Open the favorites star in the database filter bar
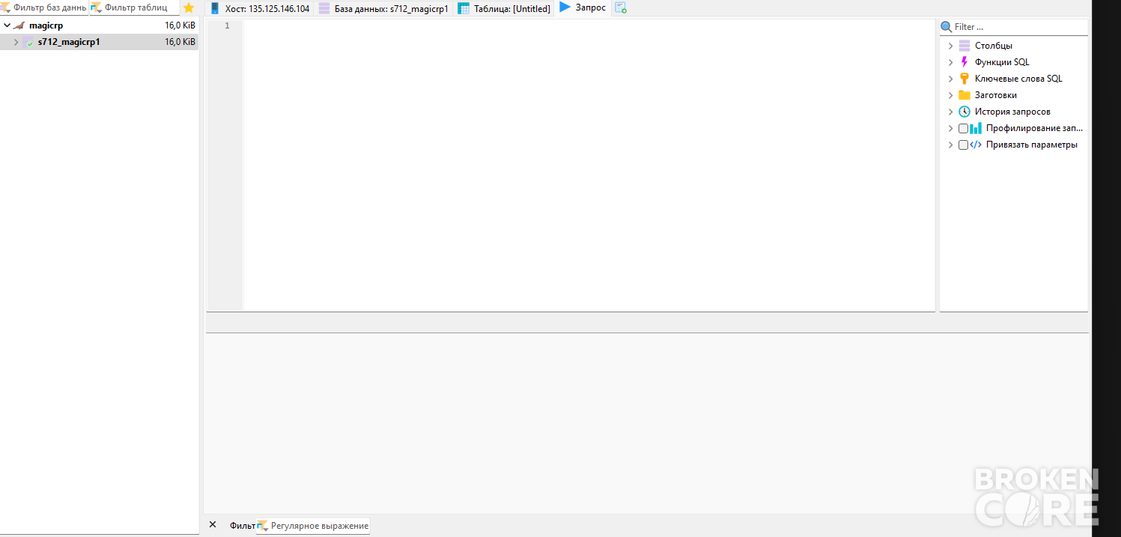The width and height of the screenshot is (1121, 537). tap(189, 7)
